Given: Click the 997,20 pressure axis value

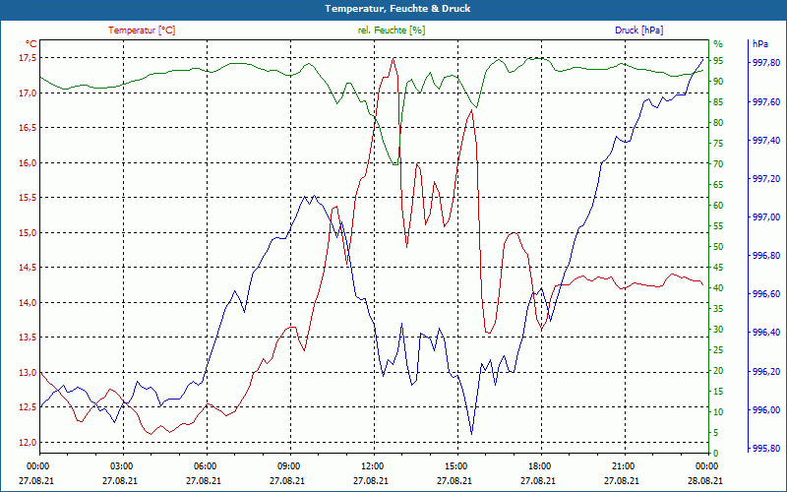Looking at the screenshot, I should coord(766,178).
